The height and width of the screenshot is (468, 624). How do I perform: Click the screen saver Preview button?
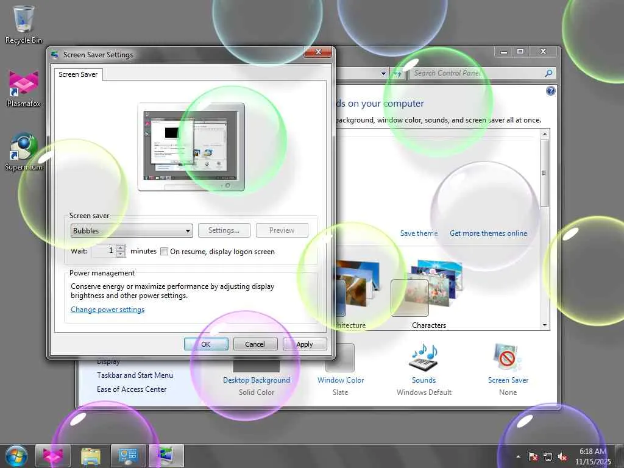(282, 230)
